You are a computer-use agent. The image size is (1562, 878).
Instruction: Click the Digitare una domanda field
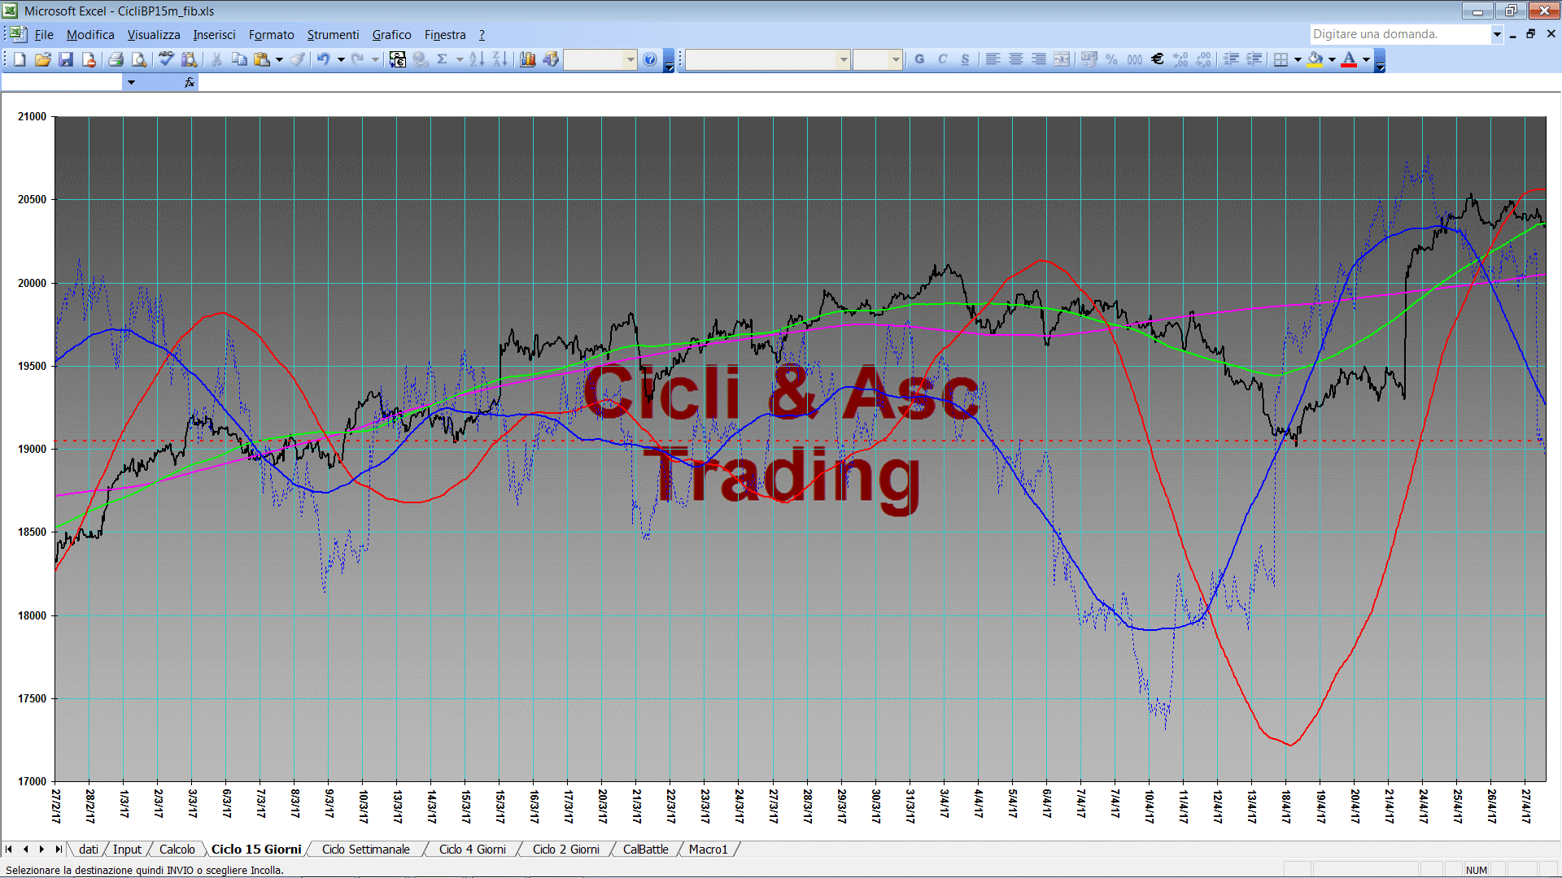point(1399,34)
